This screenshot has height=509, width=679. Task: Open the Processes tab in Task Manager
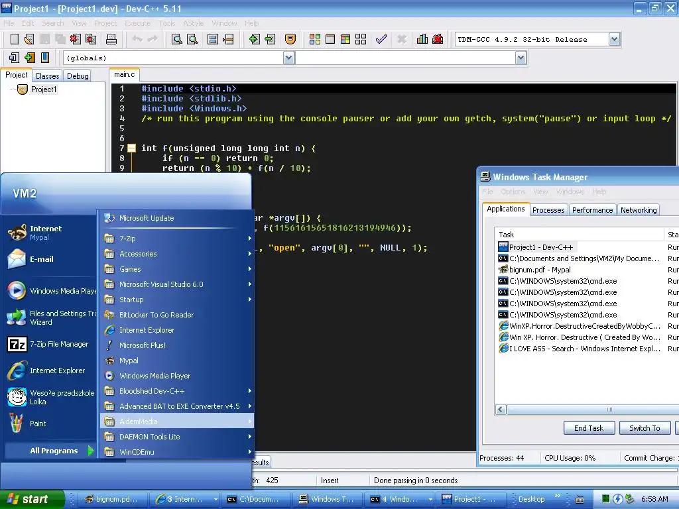(548, 210)
